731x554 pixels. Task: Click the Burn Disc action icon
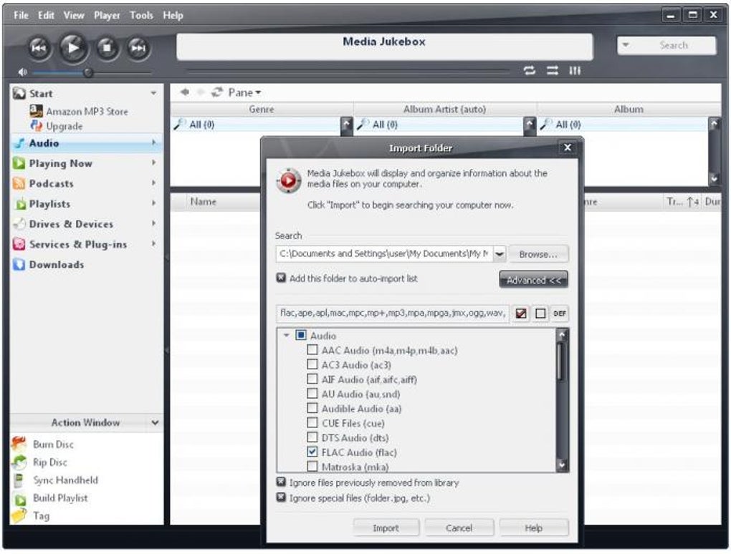click(x=19, y=444)
